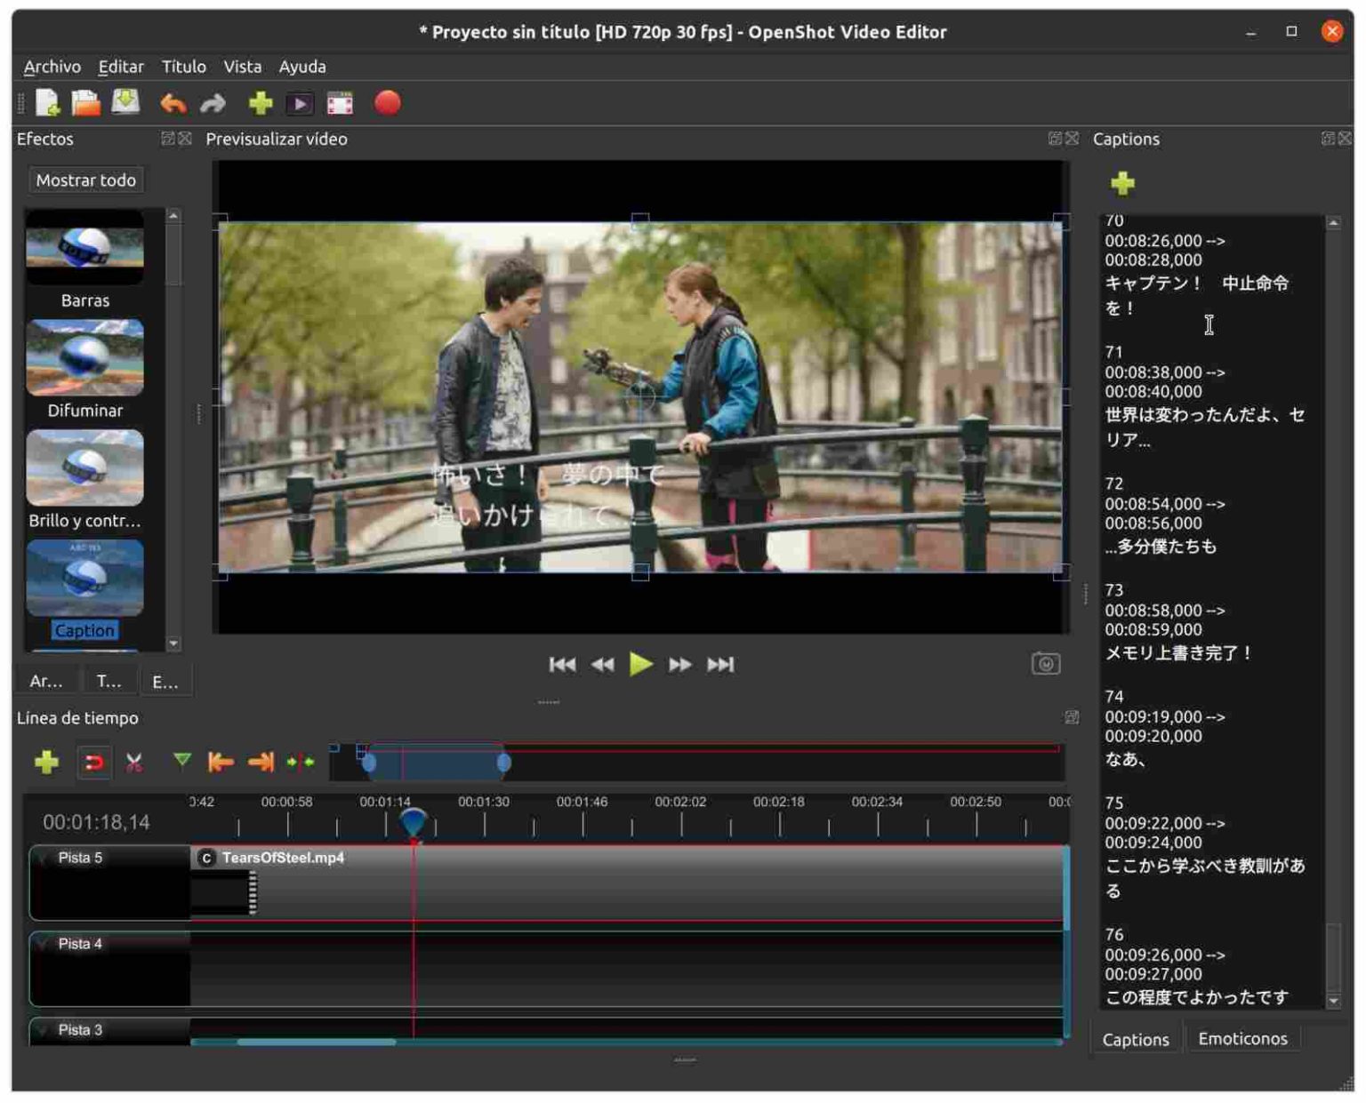Click the red Export Video button
The image size is (1366, 1103).
(387, 103)
